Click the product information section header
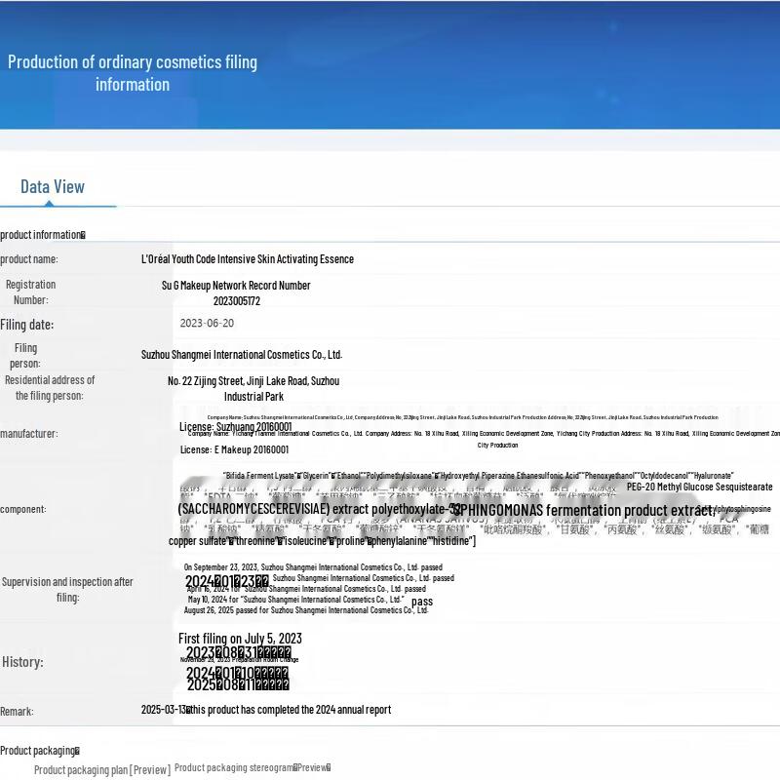Viewport: 780px width, 780px height. tap(42, 235)
